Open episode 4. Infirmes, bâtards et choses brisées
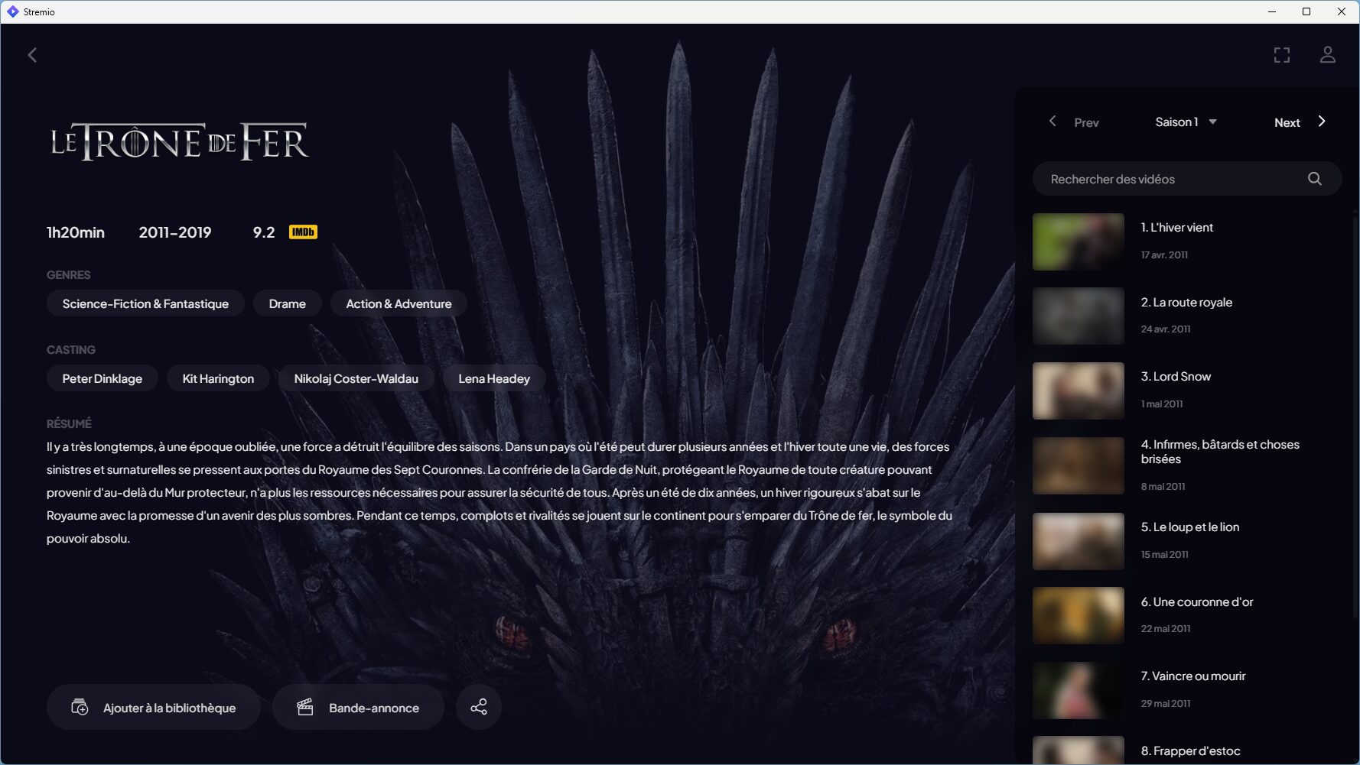The width and height of the screenshot is (1360, 765). point(1187,465)
